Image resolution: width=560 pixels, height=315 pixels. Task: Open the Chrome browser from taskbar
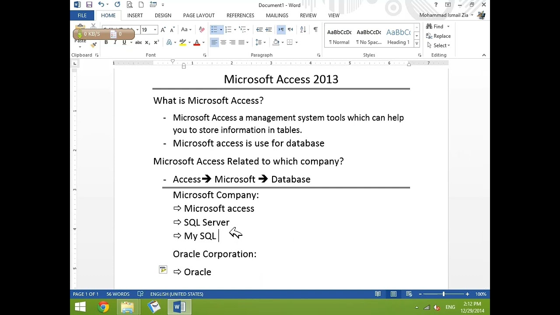pos(104,307)
